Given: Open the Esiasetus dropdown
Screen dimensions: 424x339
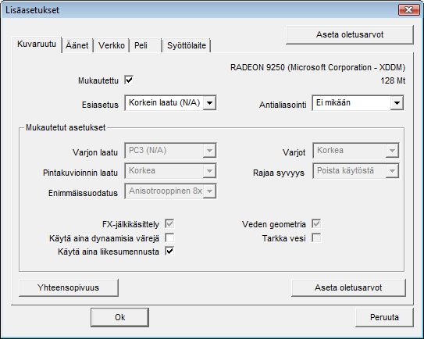Looking at the screenshot, I should 170,103.
